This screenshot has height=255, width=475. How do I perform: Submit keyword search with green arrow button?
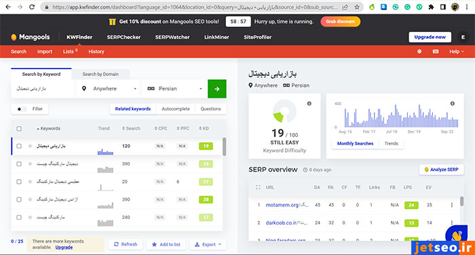[x=217, y=89]
